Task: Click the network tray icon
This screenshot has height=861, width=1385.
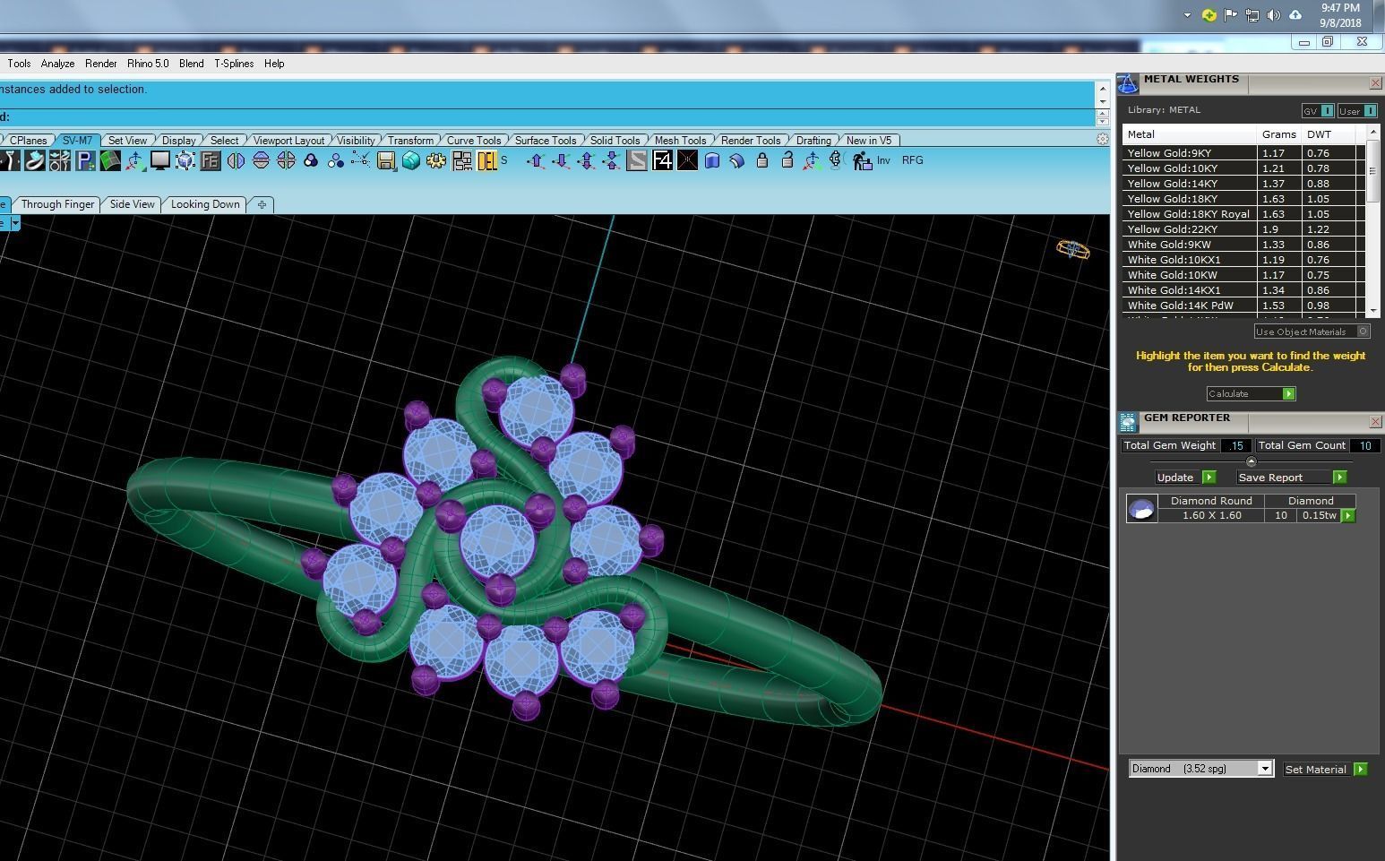Action: click(x=1252, y=15)
